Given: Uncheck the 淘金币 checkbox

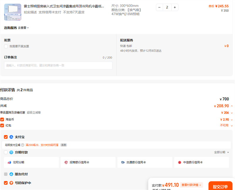Looking at the screenshot, I should (2, 119).
